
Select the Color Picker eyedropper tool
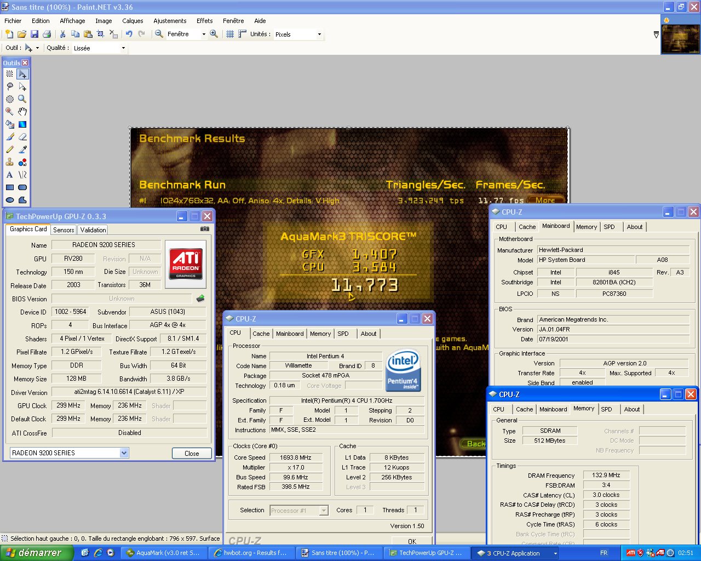coord(22,150)
